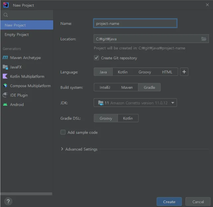Open the JDK dropdown arrow
Screen dimensions: 213x207
(173, 103)
